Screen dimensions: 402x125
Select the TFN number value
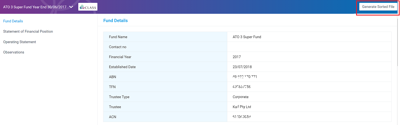pyautogui.click(x=241, y=87)
